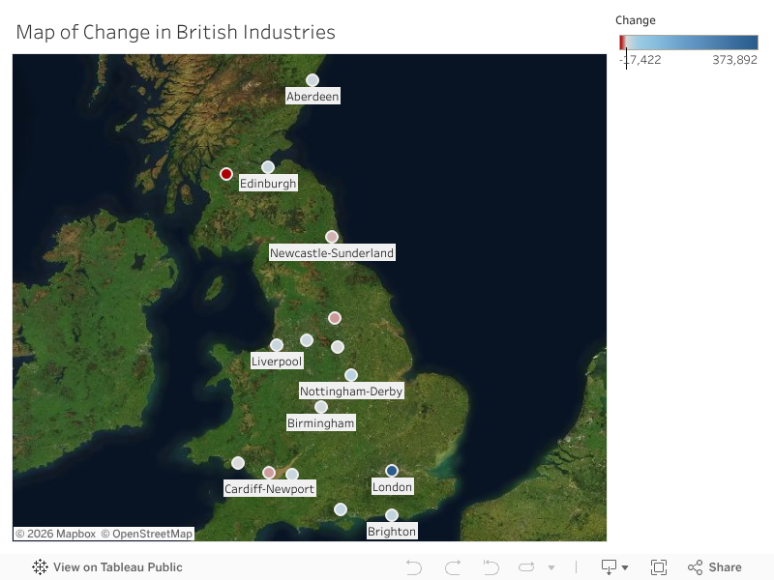Redo the last action

point(452,566)
